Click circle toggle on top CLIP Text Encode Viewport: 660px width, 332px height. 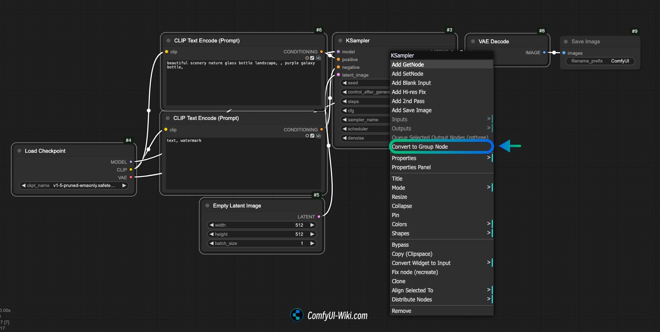tap(307, 58)
